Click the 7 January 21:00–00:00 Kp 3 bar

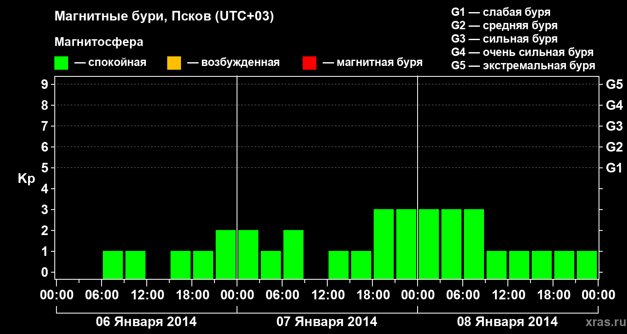(406, 244)
